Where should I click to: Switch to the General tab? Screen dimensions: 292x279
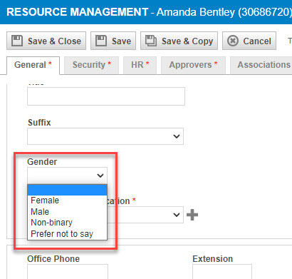(33, 65)
